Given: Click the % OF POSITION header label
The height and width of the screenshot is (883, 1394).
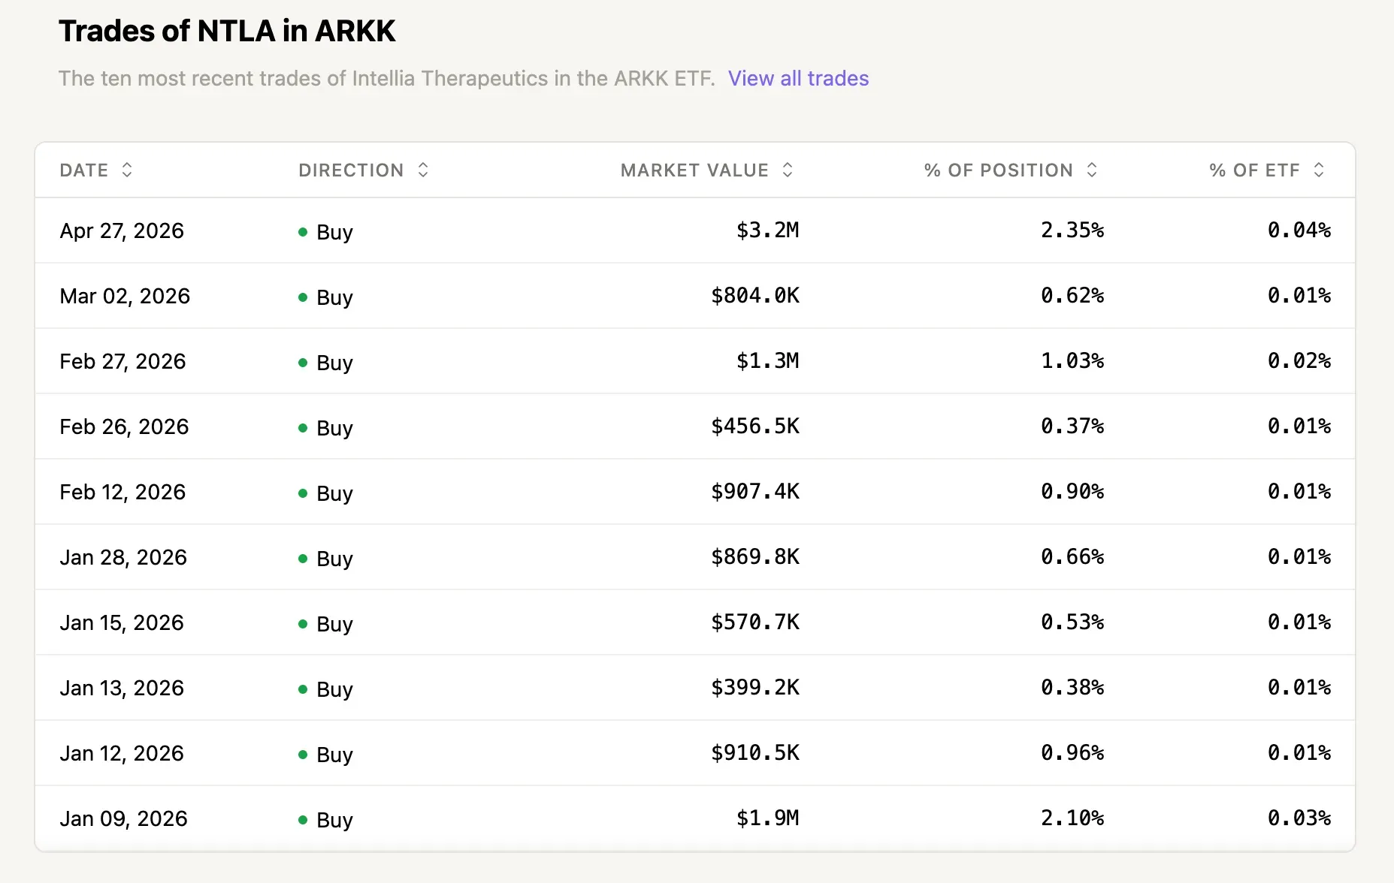Looking at the screenshot, I should [x=998, y=170].
